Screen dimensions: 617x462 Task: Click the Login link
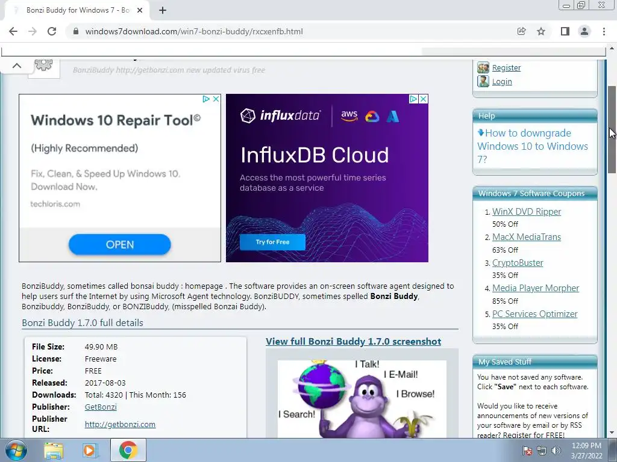(x=502, y=81)
